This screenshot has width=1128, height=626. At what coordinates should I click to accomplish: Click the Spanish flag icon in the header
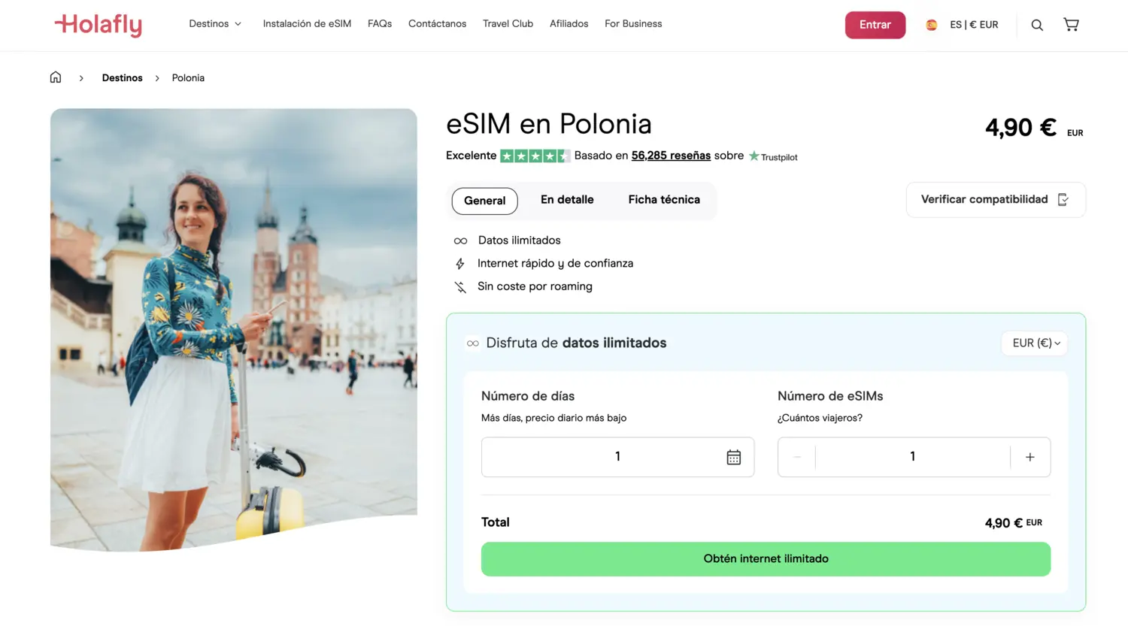pyautogui.click(x=932, y=24)
